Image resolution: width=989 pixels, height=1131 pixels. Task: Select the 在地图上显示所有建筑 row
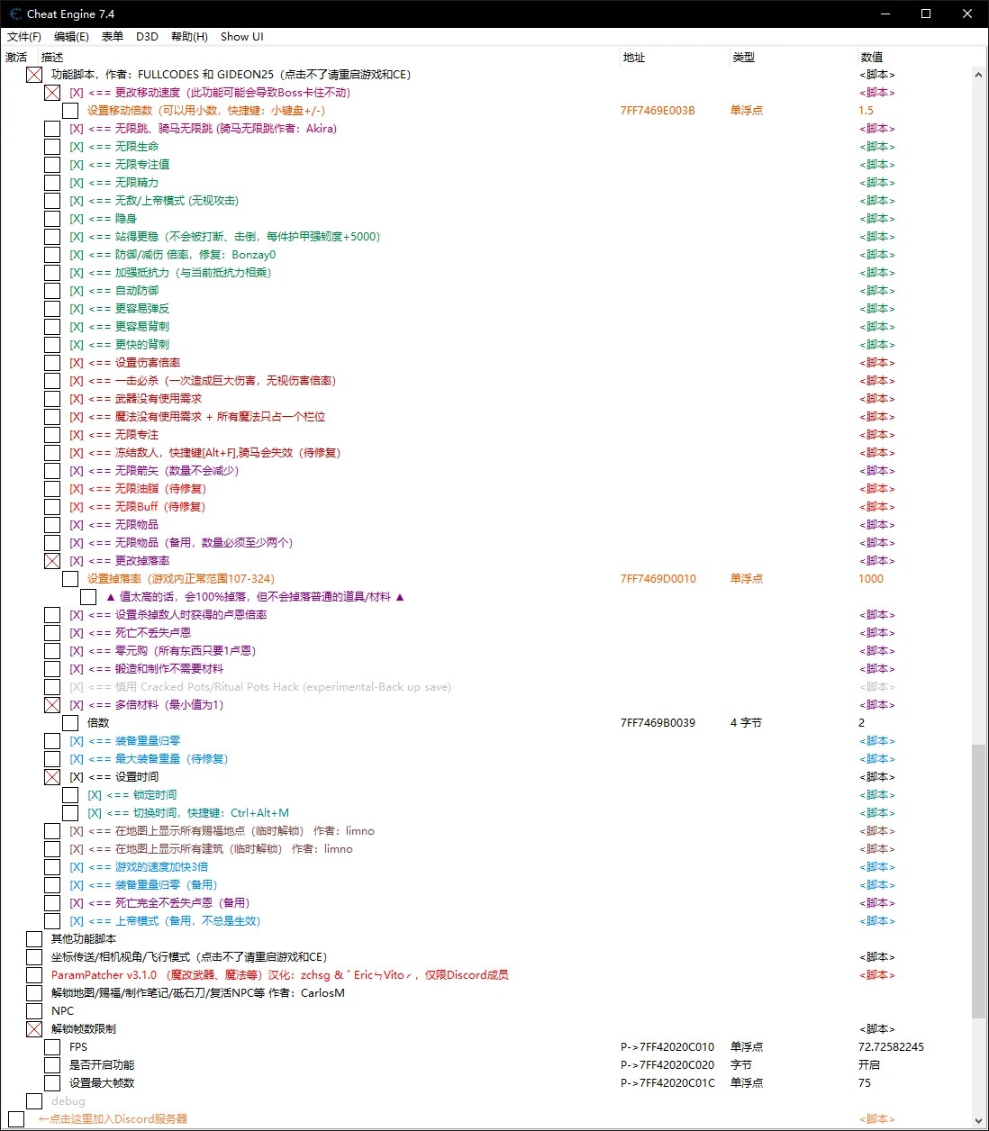click(x=212, y=849)
